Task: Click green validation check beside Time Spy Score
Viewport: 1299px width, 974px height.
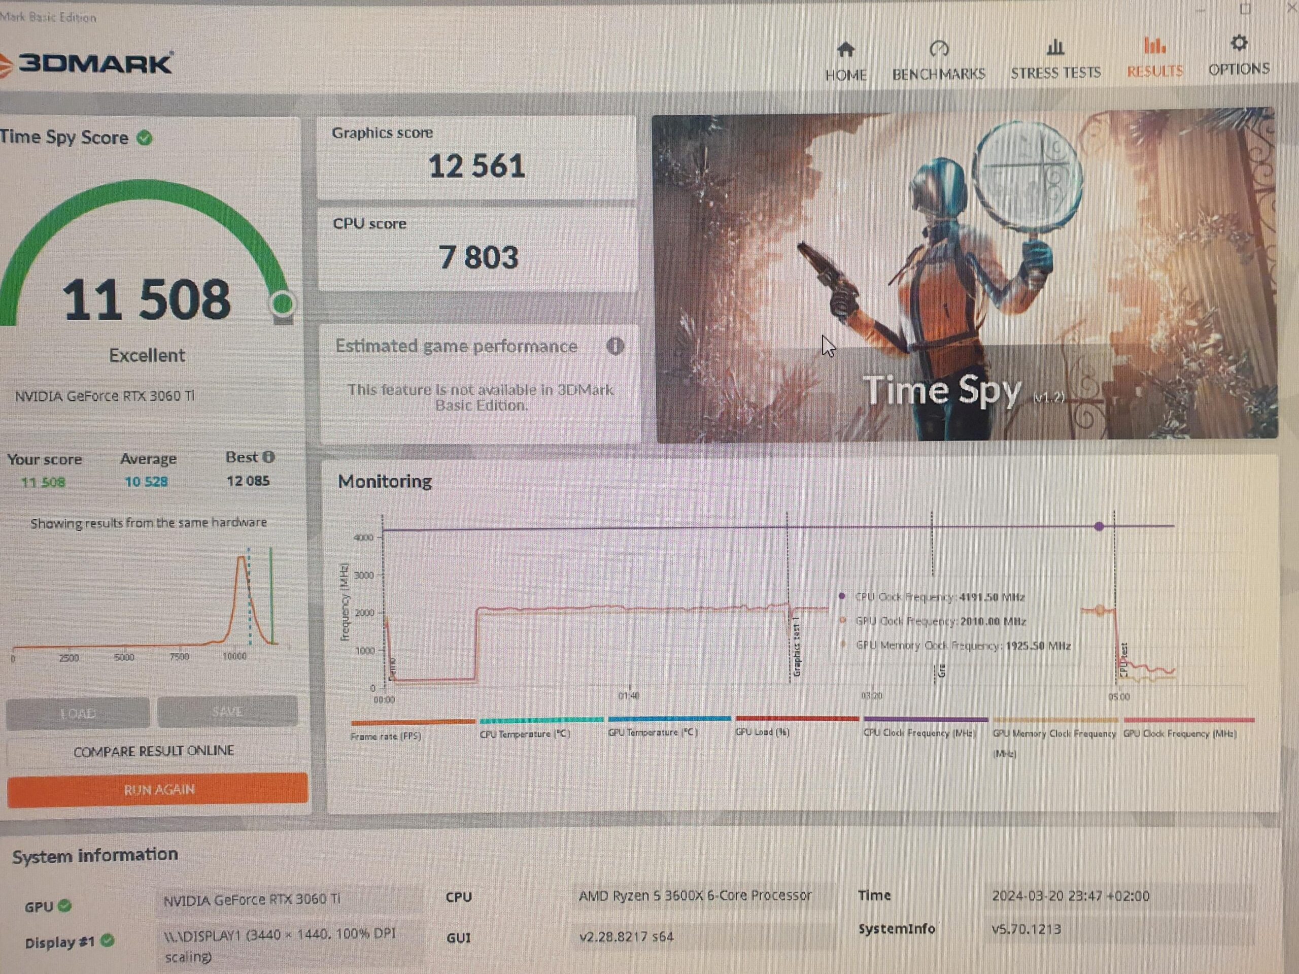Action: [145, 138]
